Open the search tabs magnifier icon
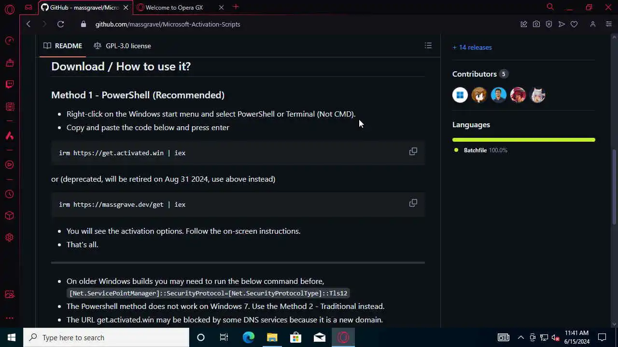This screenshot has height=347, width=618. 550,7
